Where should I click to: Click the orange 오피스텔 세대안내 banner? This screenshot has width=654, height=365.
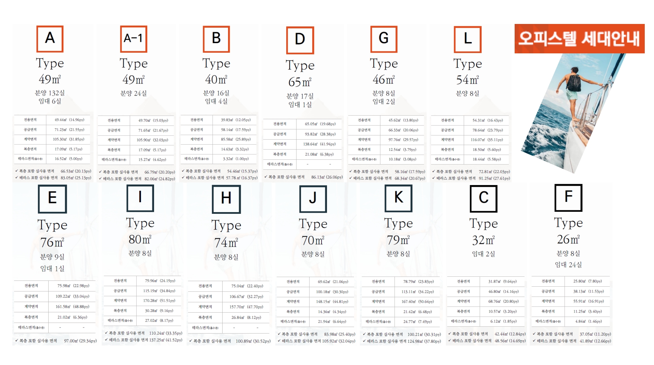coord(579,38)
